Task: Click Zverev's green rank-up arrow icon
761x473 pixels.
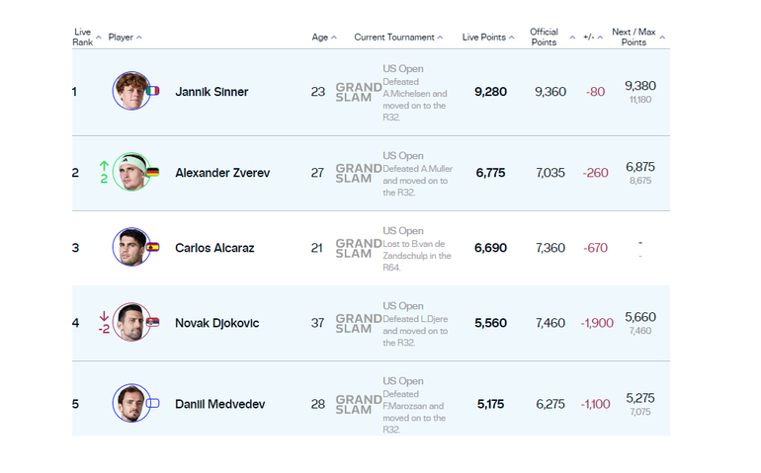Action: 104,166
